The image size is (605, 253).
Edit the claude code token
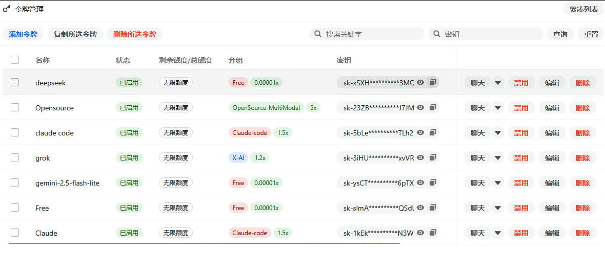tap(552, 133)
